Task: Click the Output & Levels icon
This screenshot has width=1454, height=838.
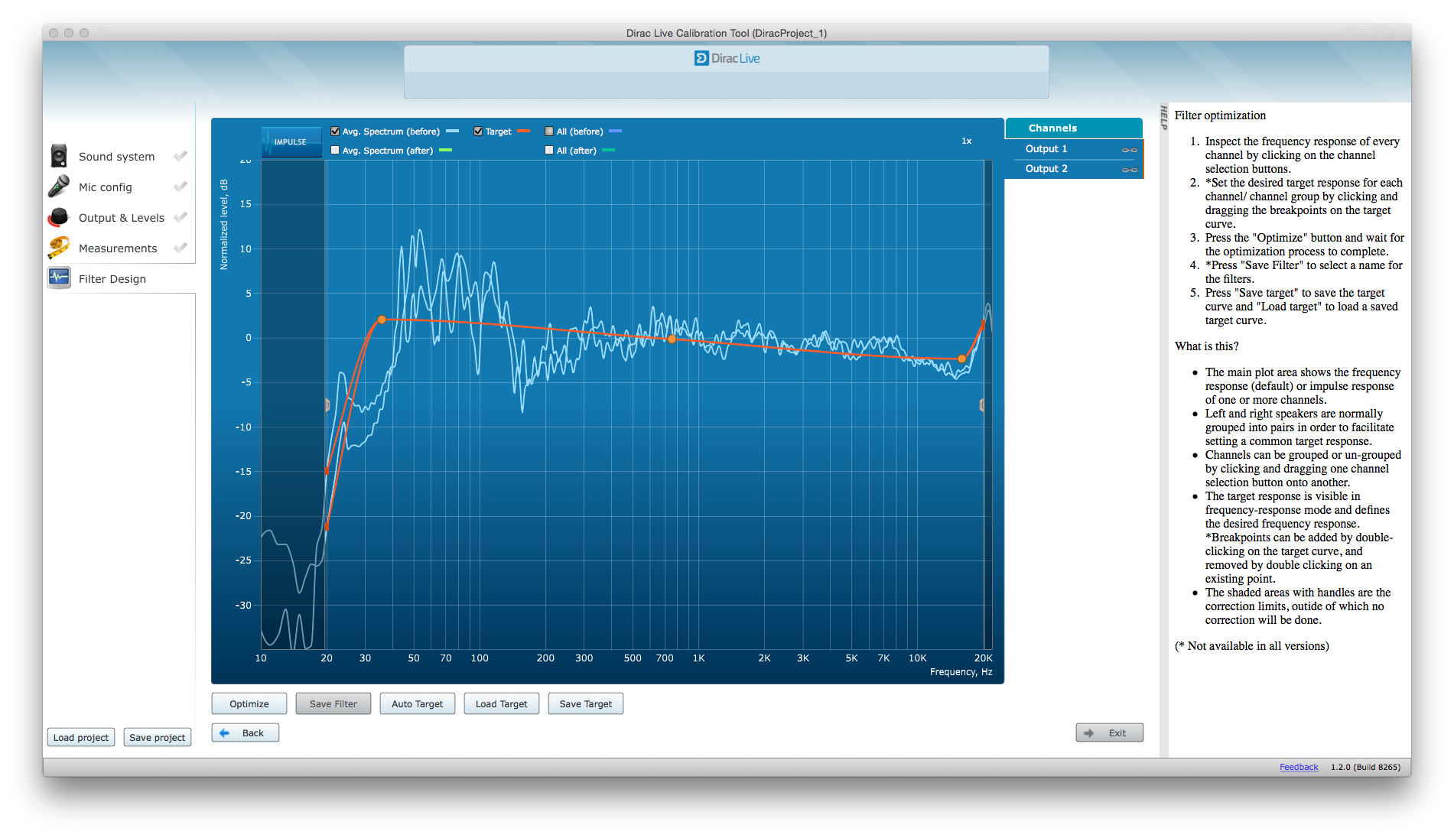Action: tap(59, 218)
